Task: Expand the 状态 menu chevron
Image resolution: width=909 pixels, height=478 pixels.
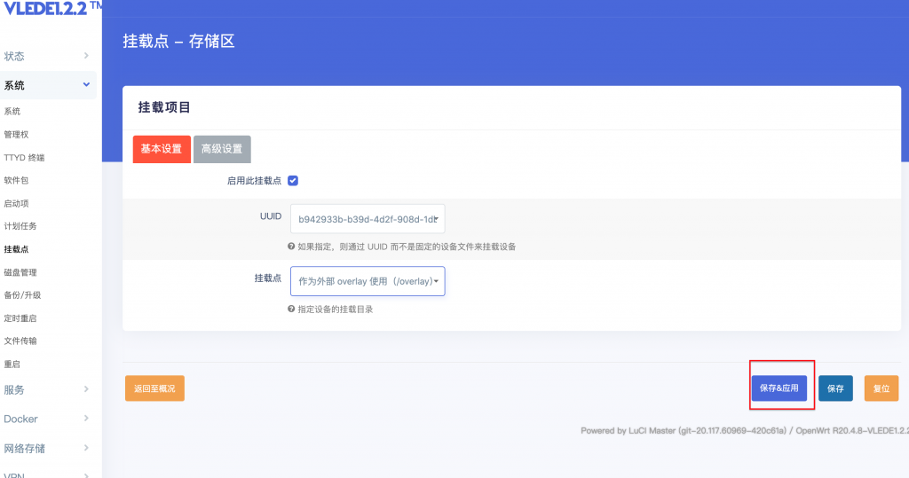Action: pyautogui.click(x=86, y=56)
